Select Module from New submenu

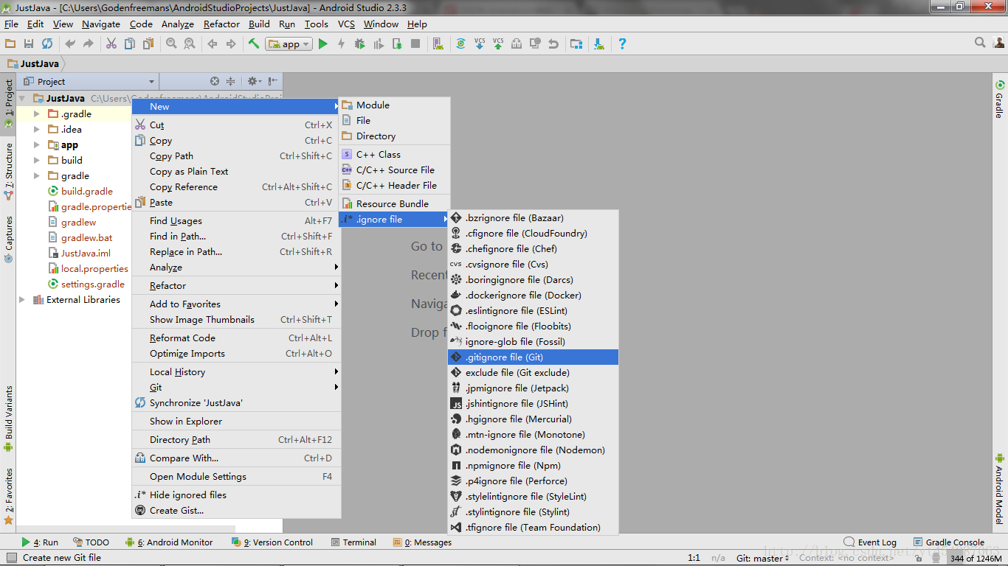click(x=394, y=105)
